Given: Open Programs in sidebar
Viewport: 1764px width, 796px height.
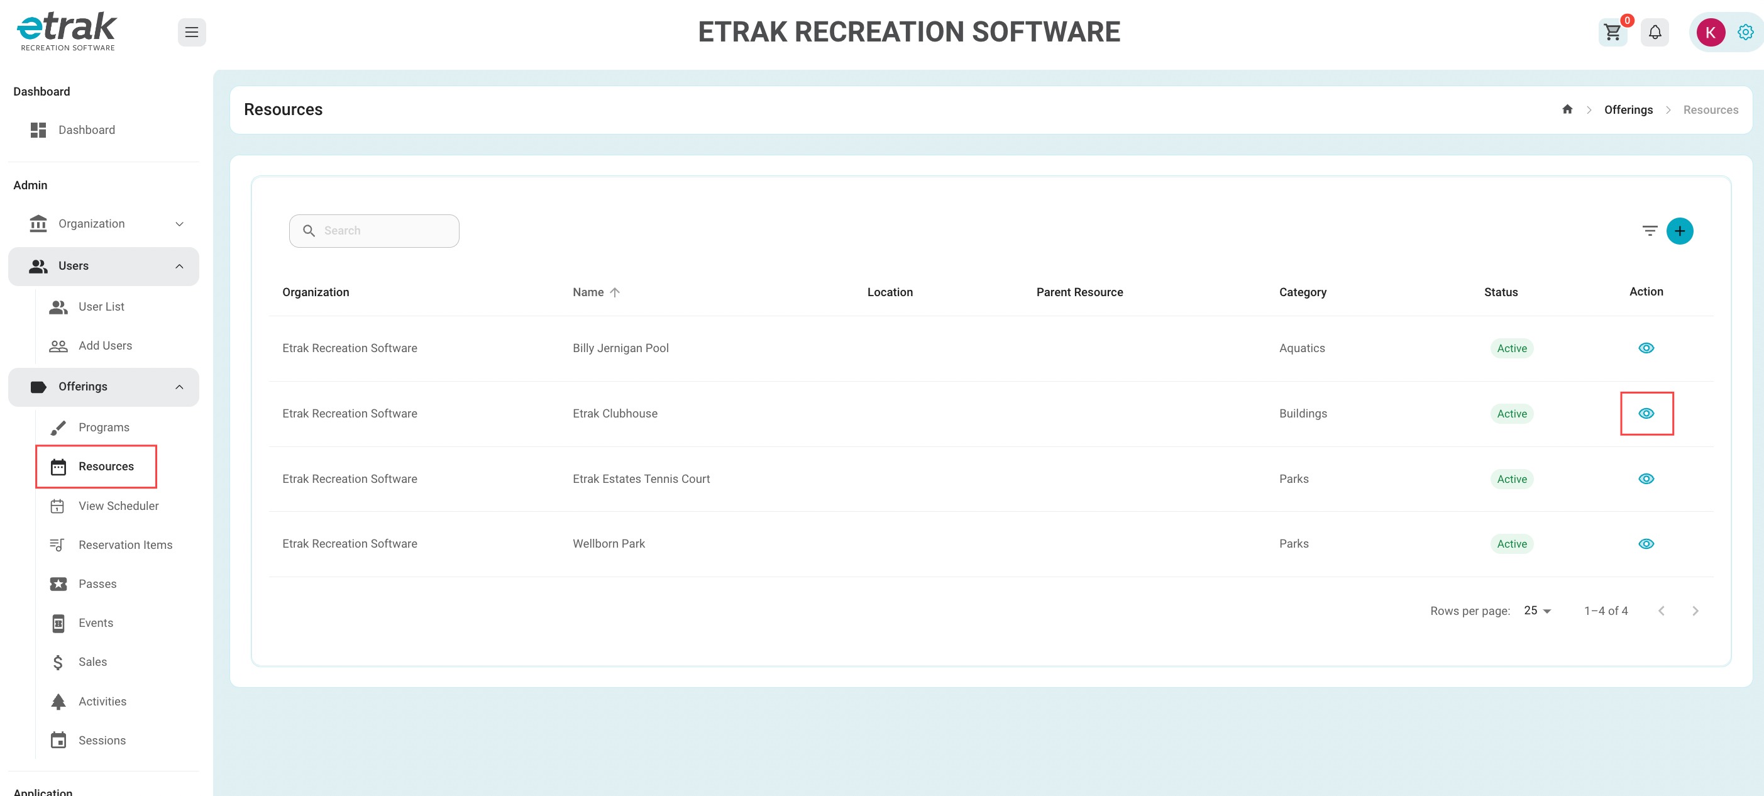Looking at the screenshot, I should click(x=104, y=428).
